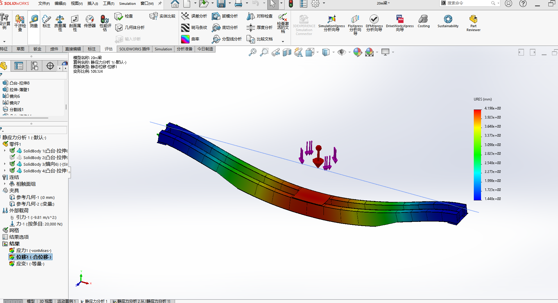The image size is (558, 303).
Task: Toggle the hide/show items eye icon
Action: click(x=341, y=52)
